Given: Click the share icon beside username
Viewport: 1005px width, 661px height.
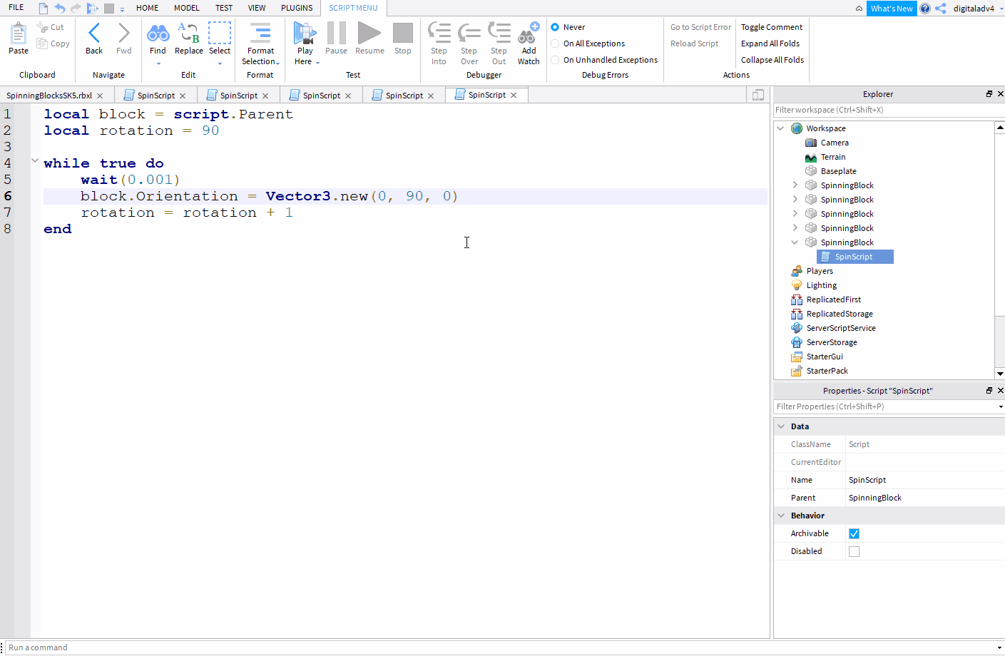Looking at the screenshot, I should (x=941, y=9).
